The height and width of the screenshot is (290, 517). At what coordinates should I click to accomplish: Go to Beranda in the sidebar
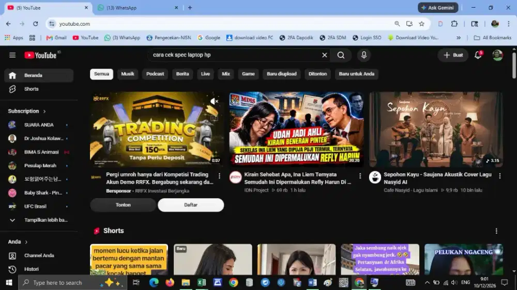39,75
